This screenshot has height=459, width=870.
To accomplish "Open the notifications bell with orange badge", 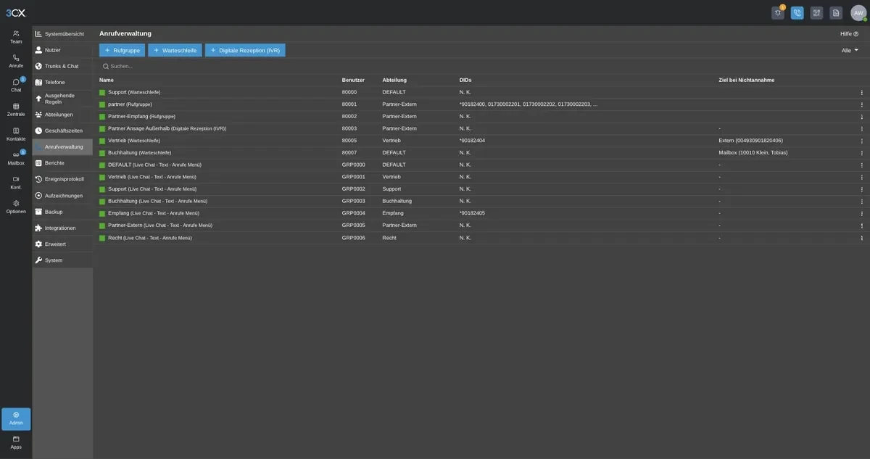I will (778, 12).
